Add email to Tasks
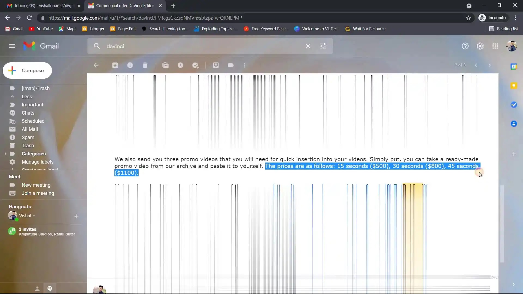This screenshot has height=294, width=523. point(195,65)
